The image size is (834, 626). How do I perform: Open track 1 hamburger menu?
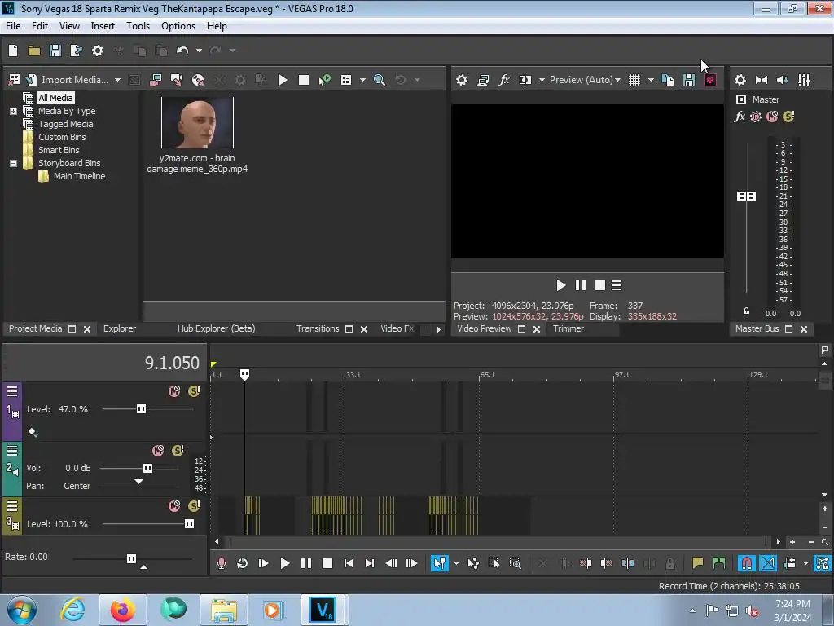coord(12,392)
